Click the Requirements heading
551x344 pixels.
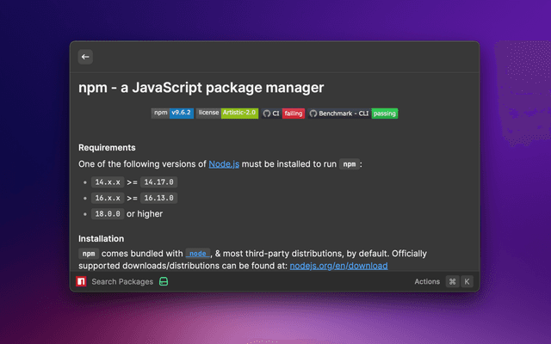[x=107, y=147]
